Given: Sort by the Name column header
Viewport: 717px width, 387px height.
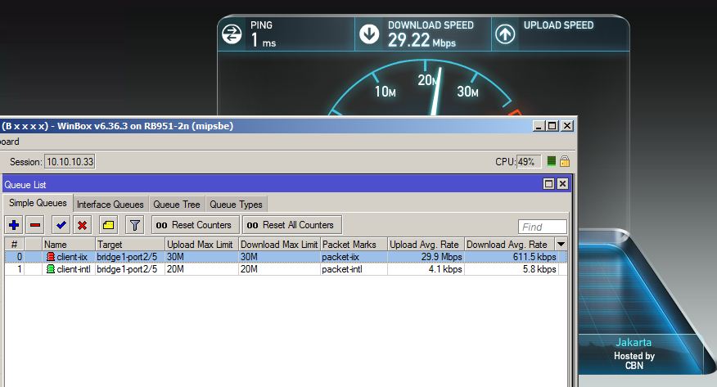Looking at the screenshot, I should pos(69,244).
